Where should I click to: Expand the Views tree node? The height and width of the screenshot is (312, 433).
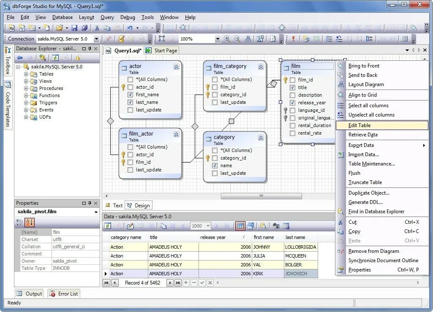pos(26,81)
